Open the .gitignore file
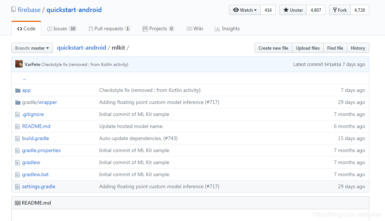Image resolution: width=385 pixels, height=221 pixels. (33, 115)
